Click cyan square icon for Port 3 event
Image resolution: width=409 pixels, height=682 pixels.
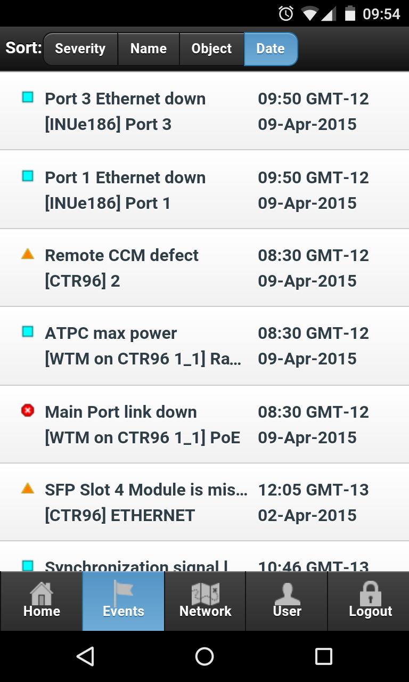click(28, 98)
